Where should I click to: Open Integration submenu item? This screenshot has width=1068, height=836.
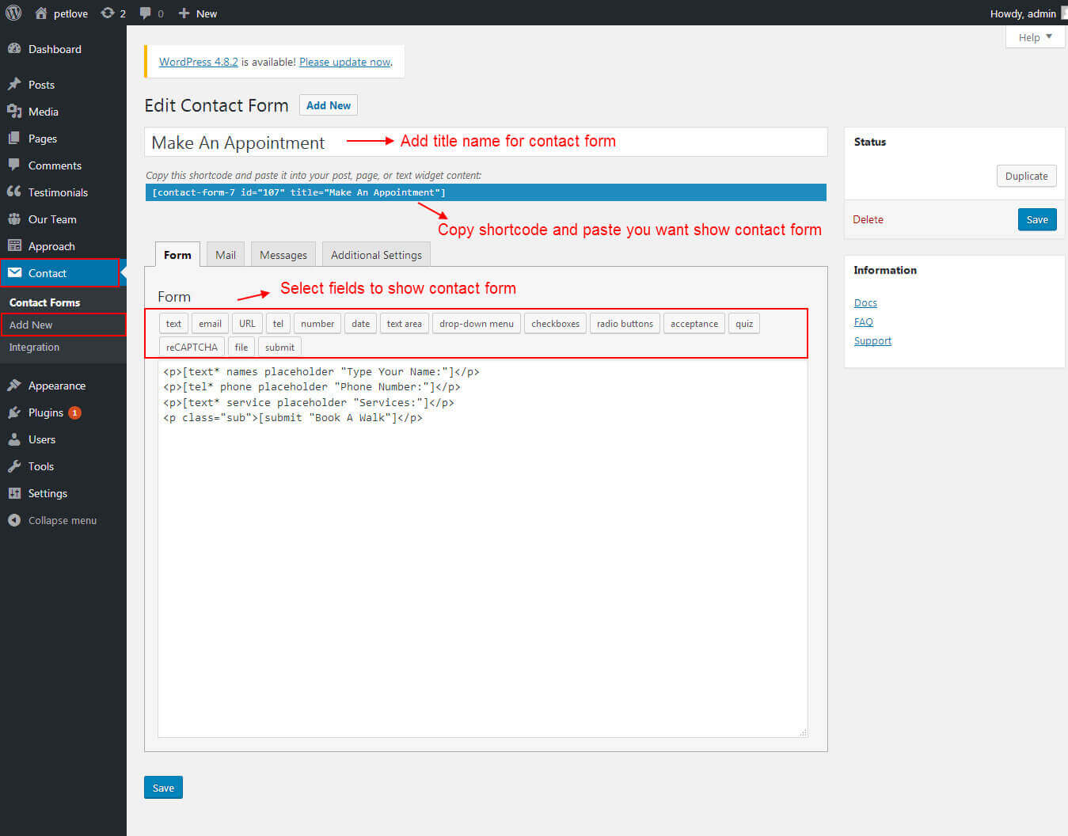34,347
